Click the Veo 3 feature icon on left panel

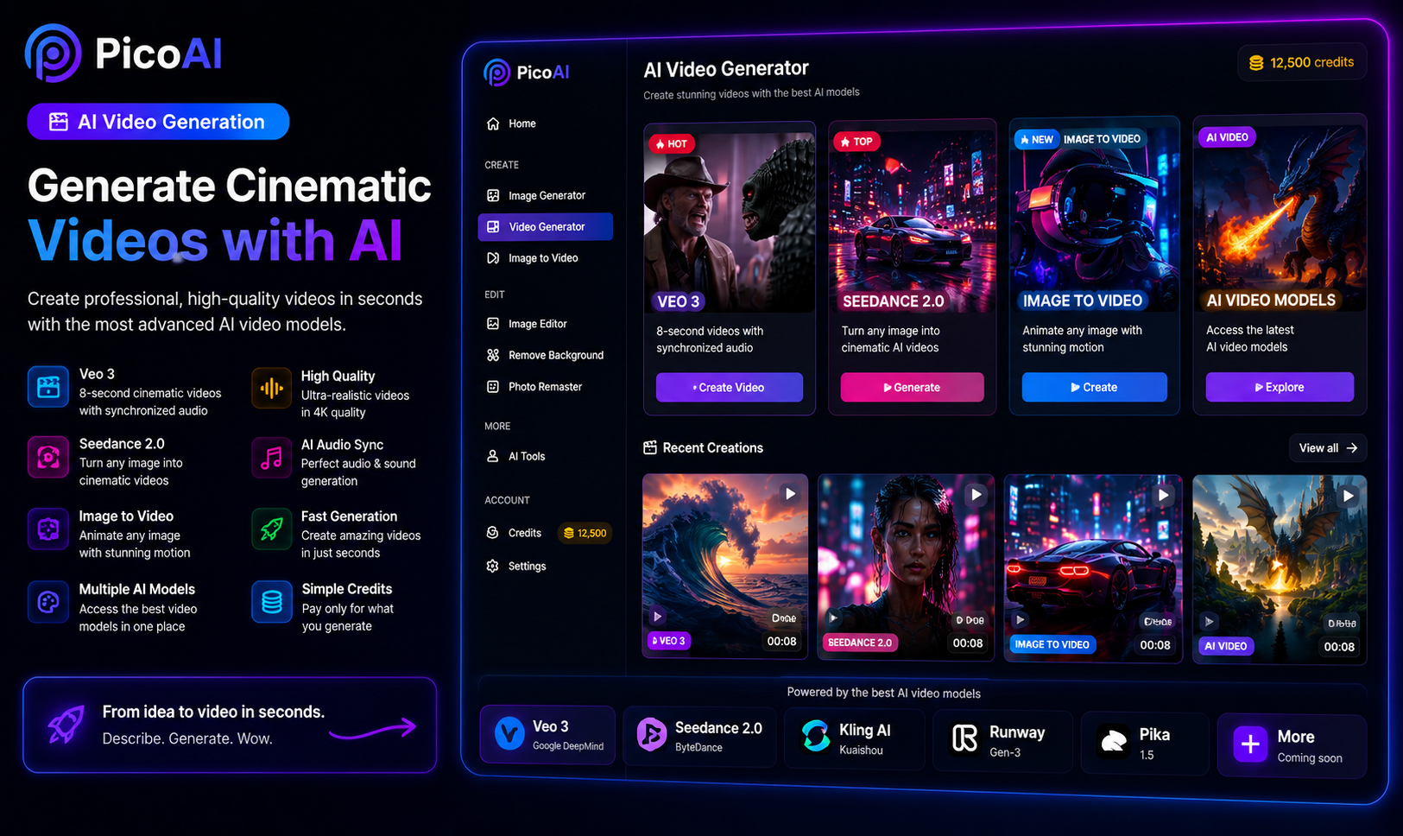tap(48, 387)
